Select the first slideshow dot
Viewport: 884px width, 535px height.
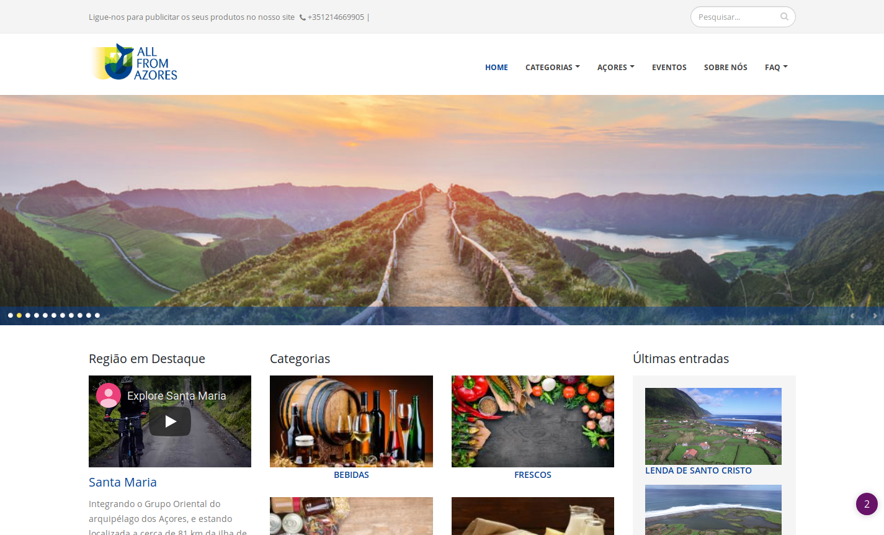click(11, 315)
